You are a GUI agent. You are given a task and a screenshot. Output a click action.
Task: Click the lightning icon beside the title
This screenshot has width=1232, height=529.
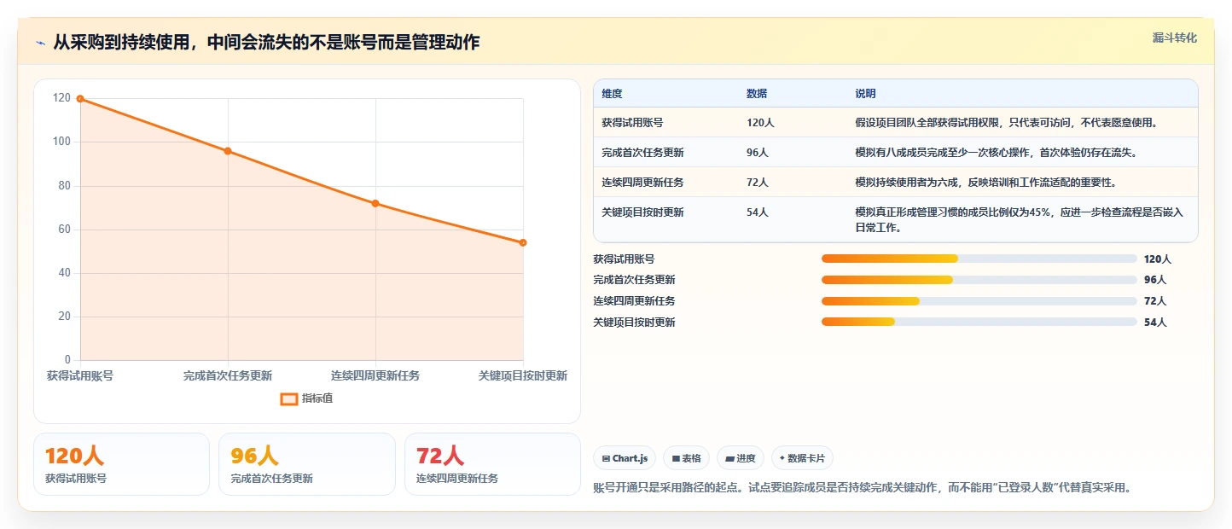[x=40, y=43]
